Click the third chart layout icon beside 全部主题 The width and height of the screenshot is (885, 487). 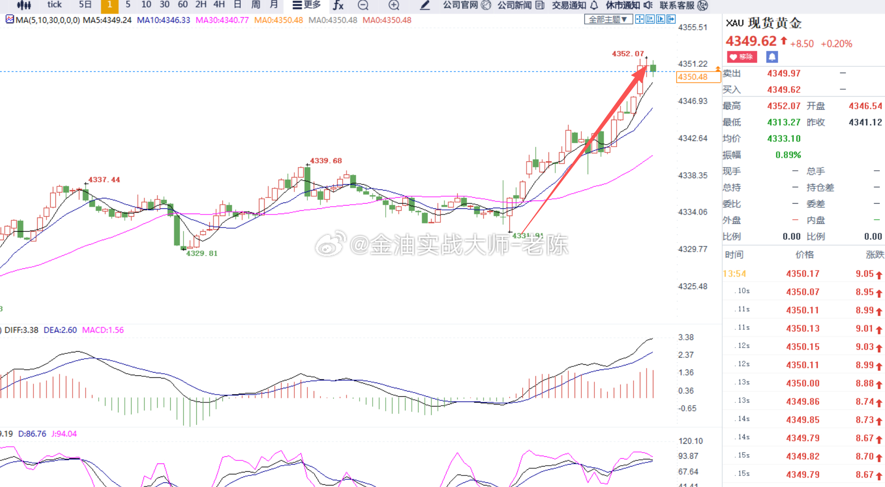(x=661, y=19)
